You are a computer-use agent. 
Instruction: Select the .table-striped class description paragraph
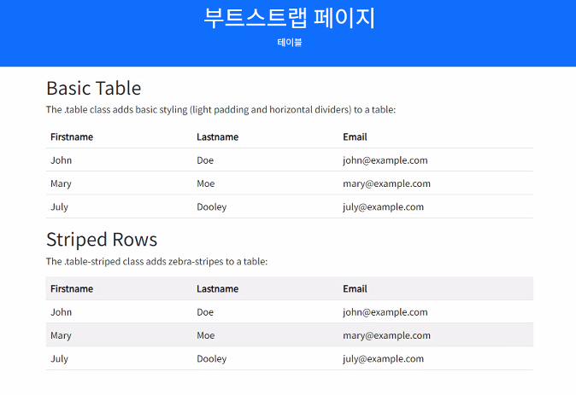click(x=157, y=262)
